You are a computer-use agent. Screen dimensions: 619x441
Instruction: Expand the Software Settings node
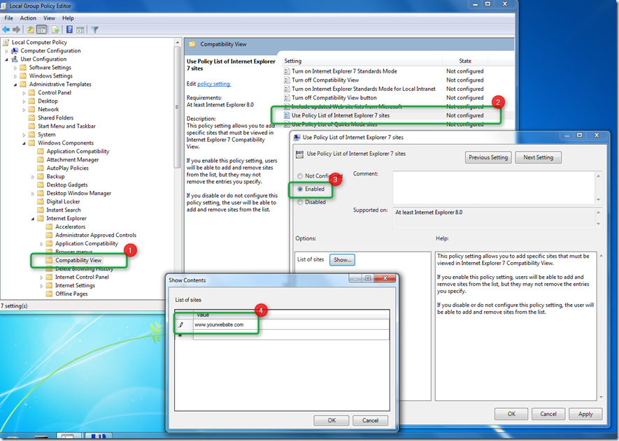(x=15, y=68)
